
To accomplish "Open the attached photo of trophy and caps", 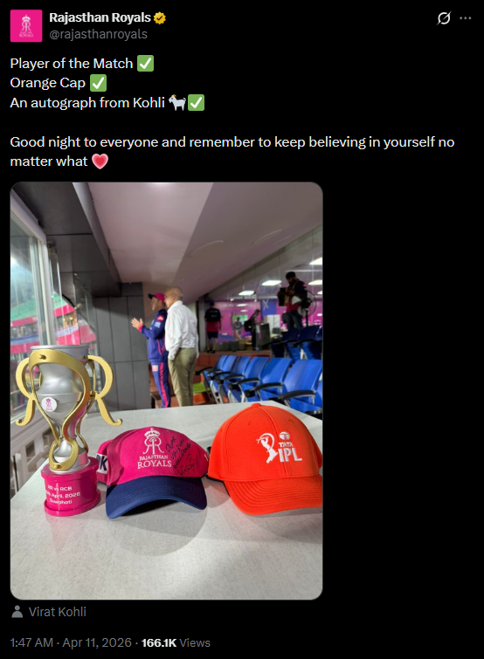I will pyautogui.click(x=167, y=391).
